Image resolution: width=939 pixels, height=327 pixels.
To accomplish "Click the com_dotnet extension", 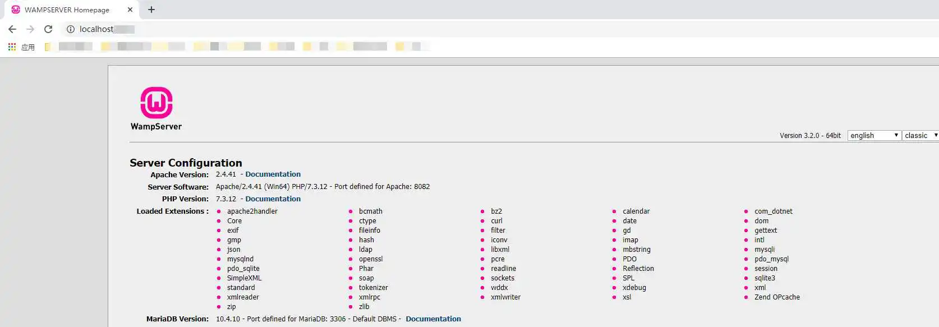I will [774, 211].
